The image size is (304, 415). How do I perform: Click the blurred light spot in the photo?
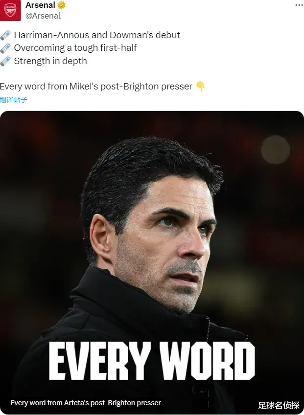coord(276,150)
